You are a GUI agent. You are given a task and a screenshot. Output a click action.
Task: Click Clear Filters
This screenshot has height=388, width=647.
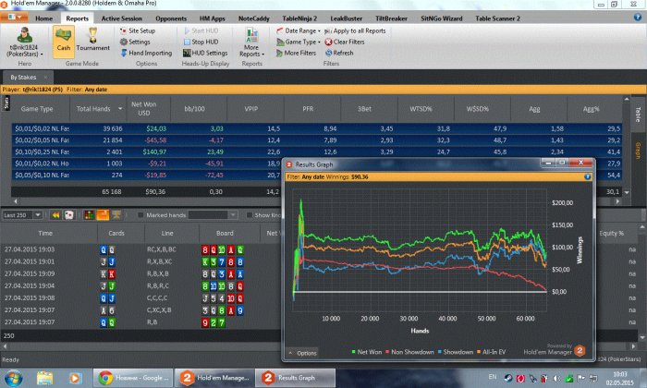[x=345, y=42]
